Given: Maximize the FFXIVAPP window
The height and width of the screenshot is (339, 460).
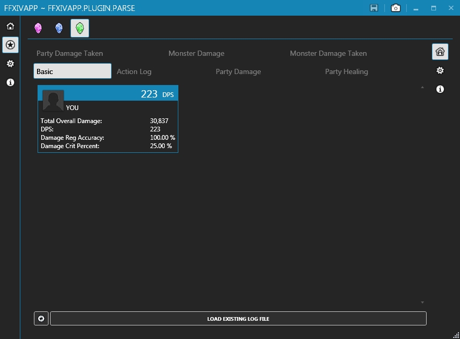Looking at the screenshot, I should (433, 8).
